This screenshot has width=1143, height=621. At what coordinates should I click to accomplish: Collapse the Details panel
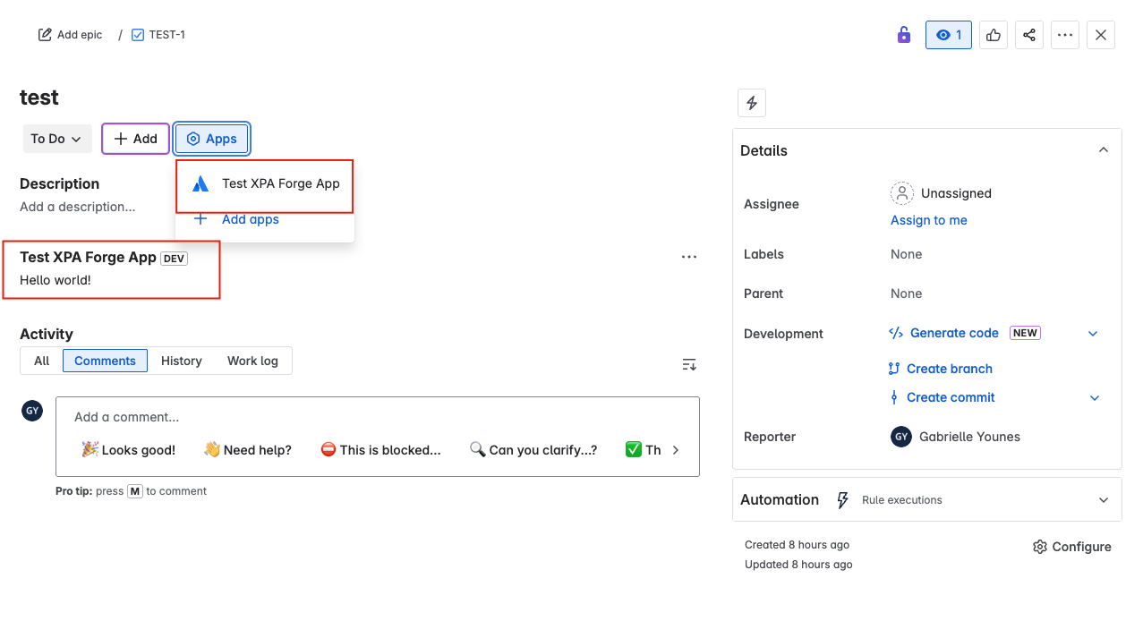pos(1103,149)
